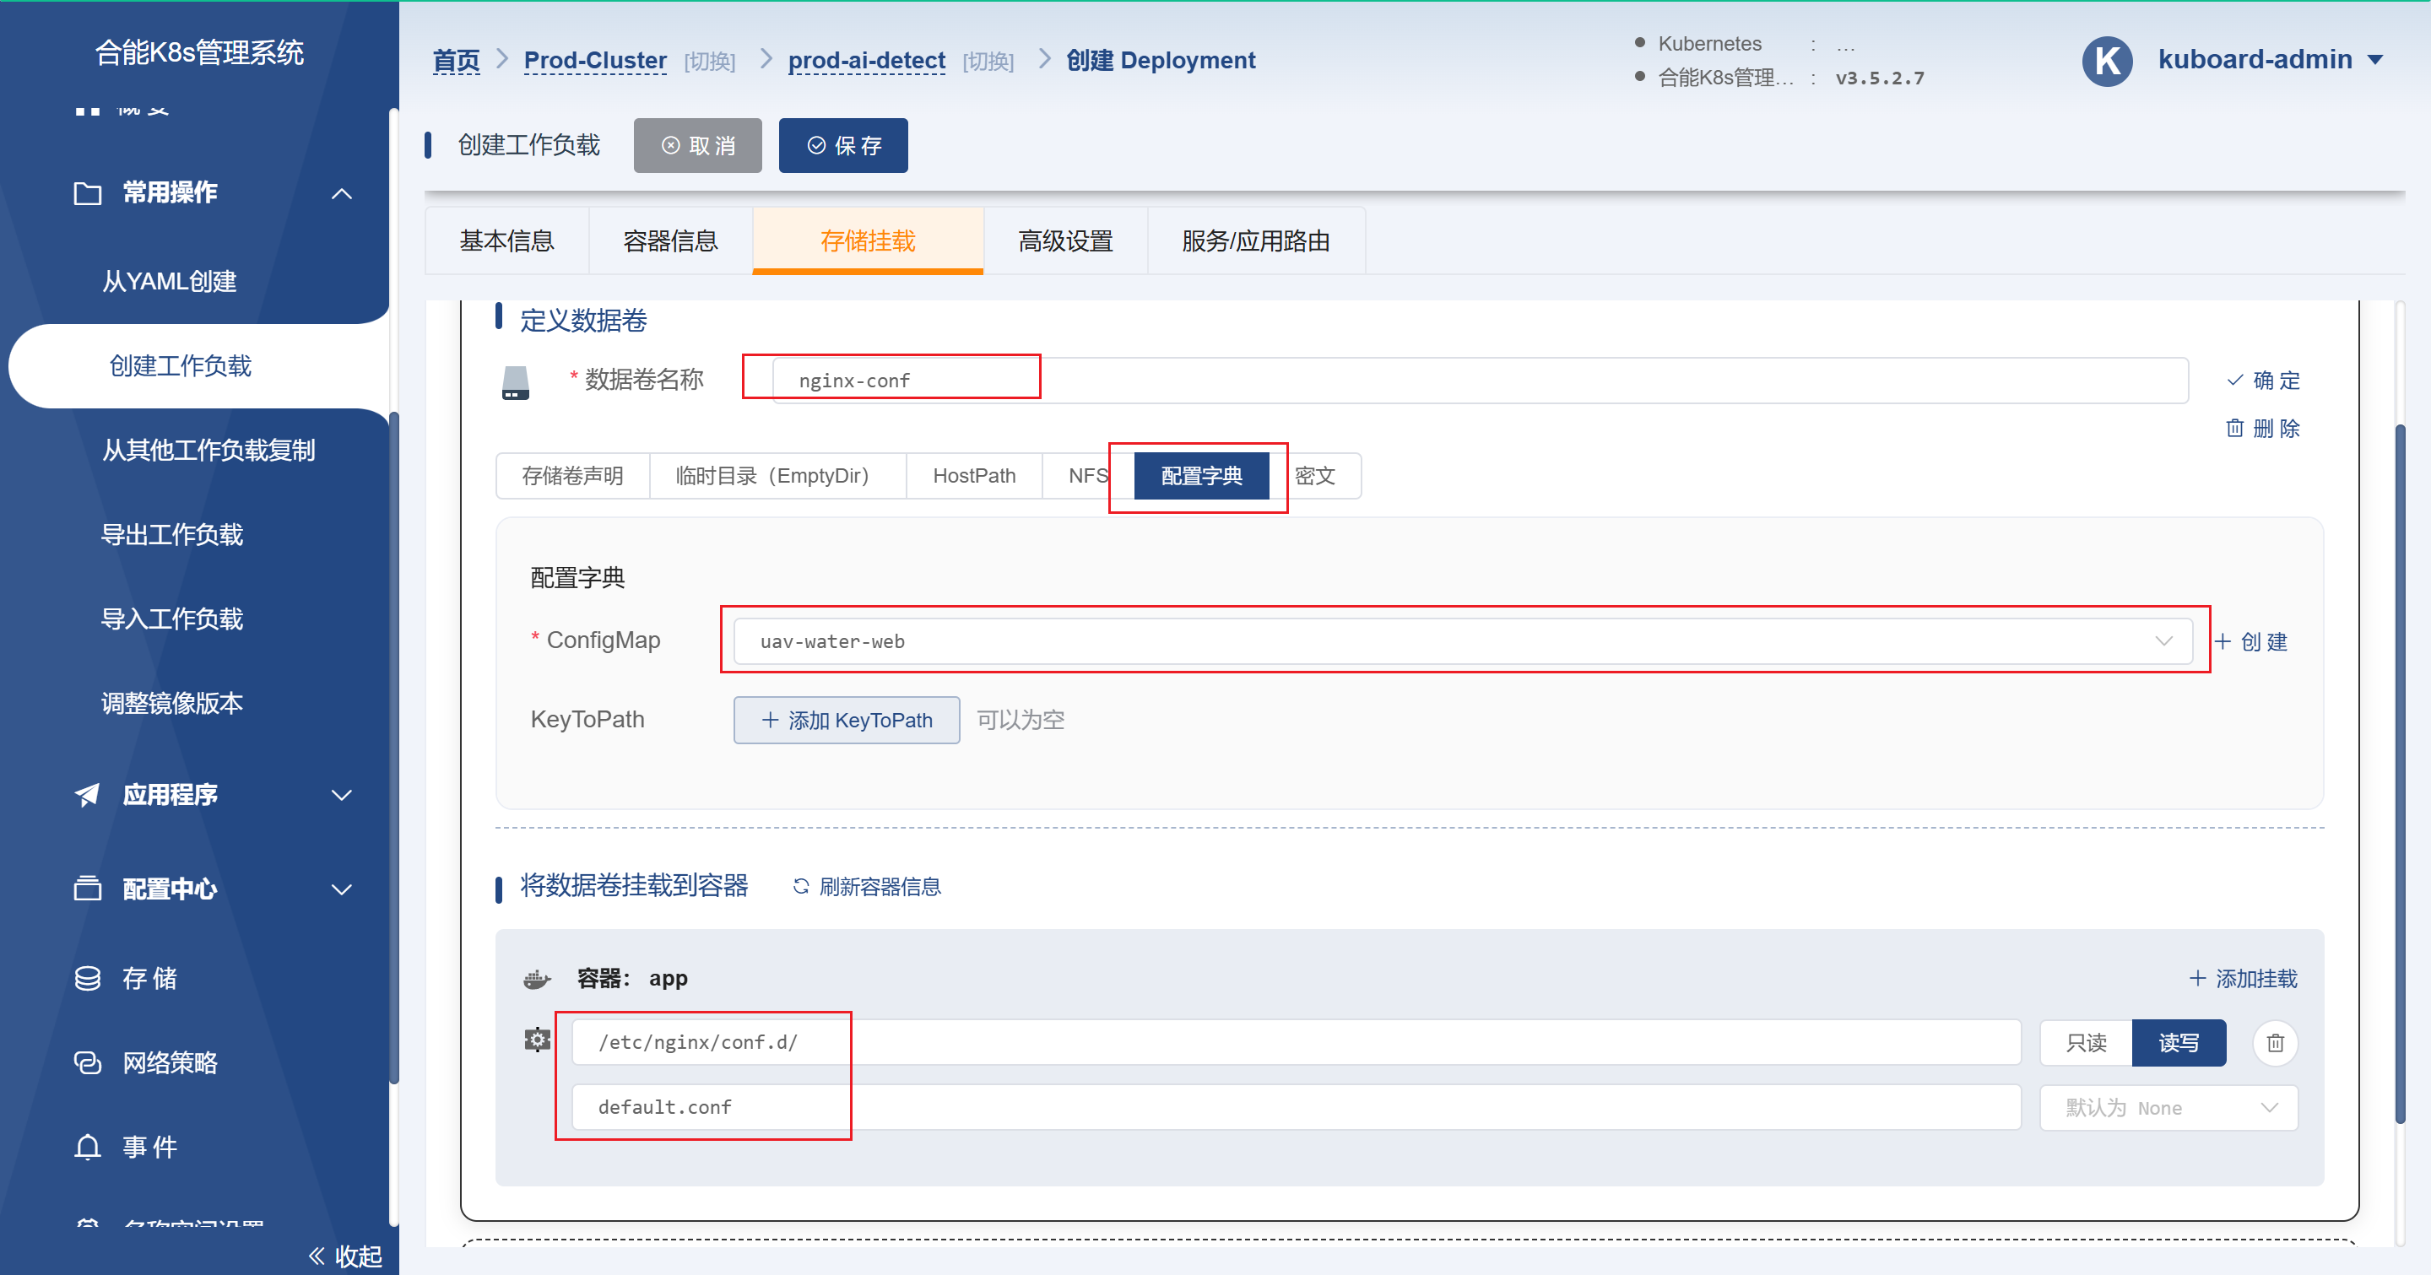Open 从YAML创建 in sidebar

pos(170,282)
